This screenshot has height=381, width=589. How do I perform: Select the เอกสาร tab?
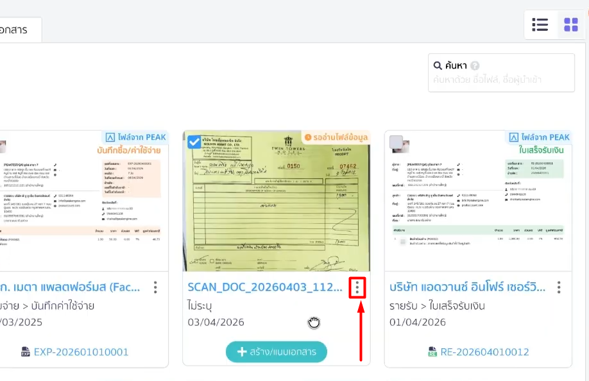coord(15,30)
